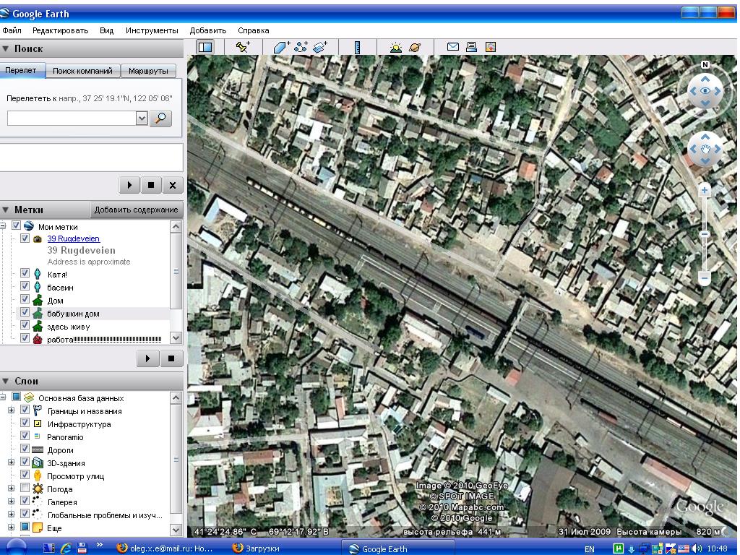Screen dimensions: 740x555
Task: Open the Инструменты menu
Action: (152, 30)
